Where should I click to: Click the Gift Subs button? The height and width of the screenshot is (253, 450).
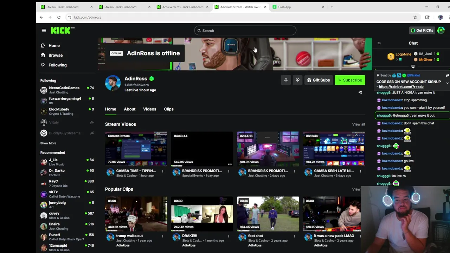(318, 80)
